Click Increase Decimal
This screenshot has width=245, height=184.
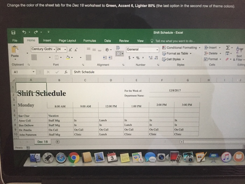click(150, 58)
